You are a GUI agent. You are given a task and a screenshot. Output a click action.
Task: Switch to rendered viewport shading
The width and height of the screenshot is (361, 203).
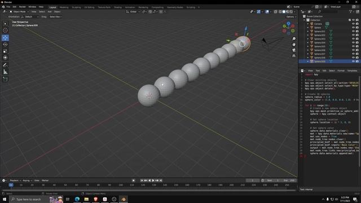pos(291,11)
